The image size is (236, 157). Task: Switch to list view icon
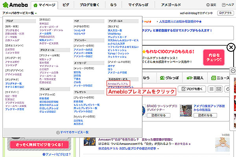[212, 89]
